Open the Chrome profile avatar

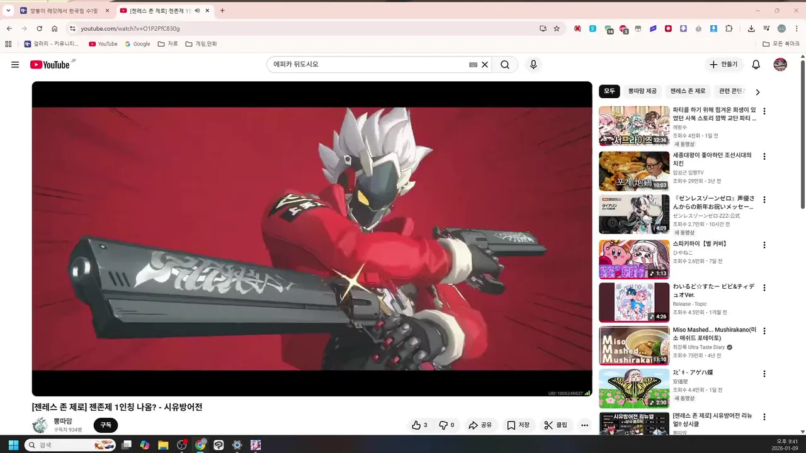tap(781, 28)
